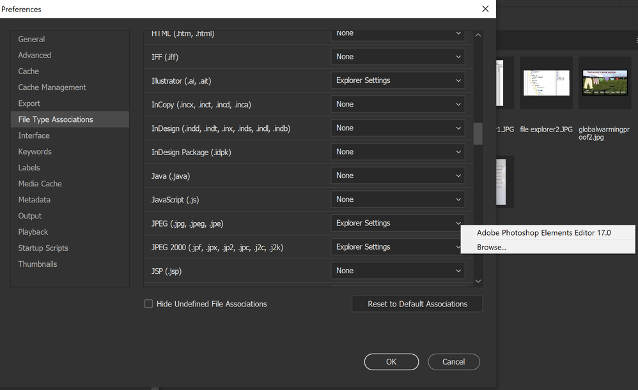Close the Preferences dialog with X
This screenshot has width=638, height=390.
click(x=486, y=9)
